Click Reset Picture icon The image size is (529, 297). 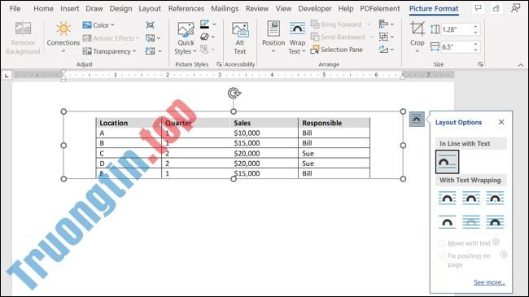click(x=154, y=51)
